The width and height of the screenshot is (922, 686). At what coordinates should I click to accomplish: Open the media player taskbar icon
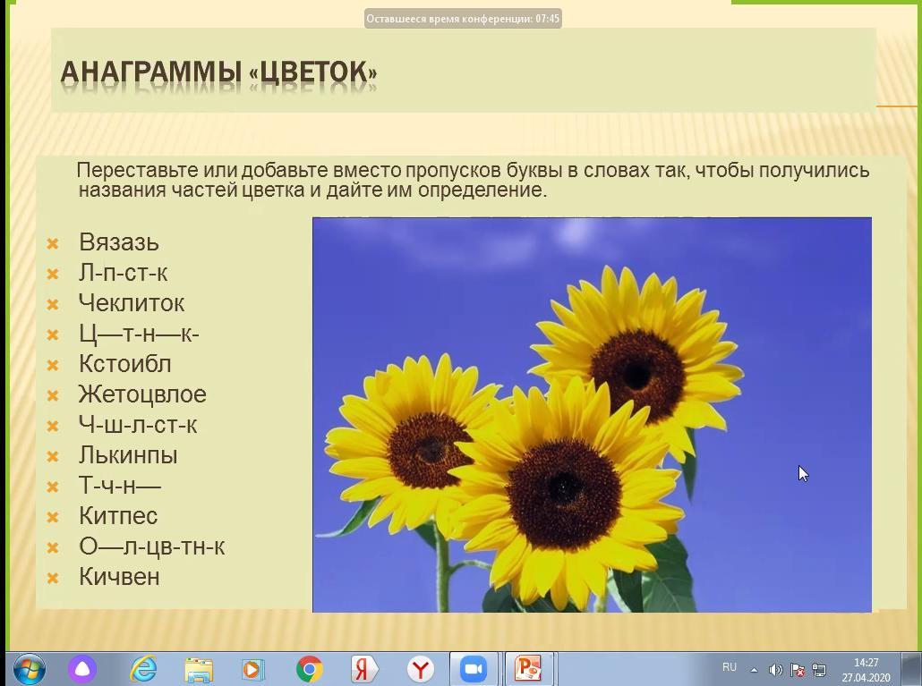253,670
